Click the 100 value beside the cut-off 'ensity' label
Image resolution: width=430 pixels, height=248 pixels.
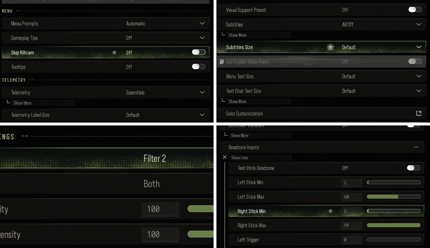click(160, 235)
